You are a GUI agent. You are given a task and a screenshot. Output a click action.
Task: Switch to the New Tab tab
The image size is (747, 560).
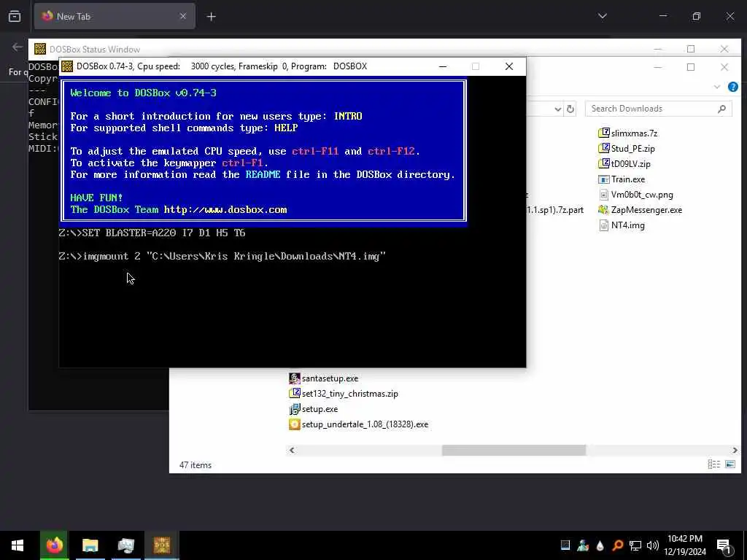[x=115, y=16]
